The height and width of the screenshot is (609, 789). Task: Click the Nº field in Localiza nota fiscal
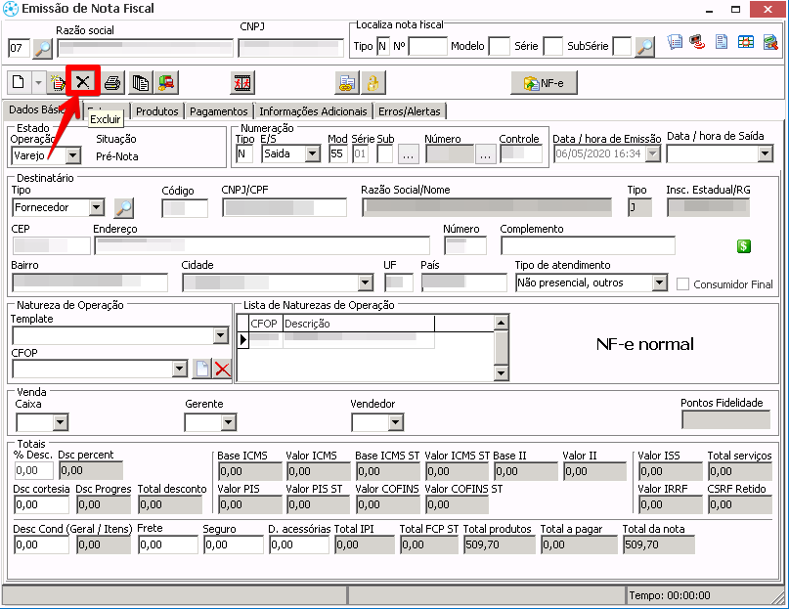coord(427,46)
